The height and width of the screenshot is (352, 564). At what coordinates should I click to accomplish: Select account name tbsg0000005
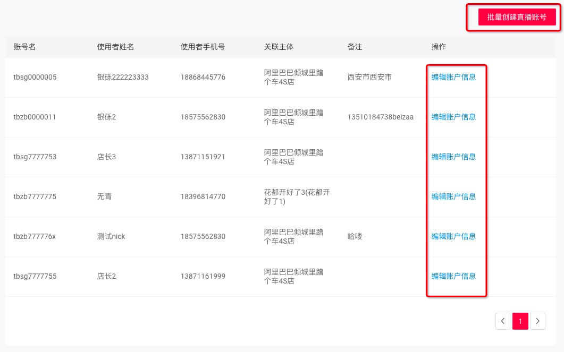tap(35, 77)
